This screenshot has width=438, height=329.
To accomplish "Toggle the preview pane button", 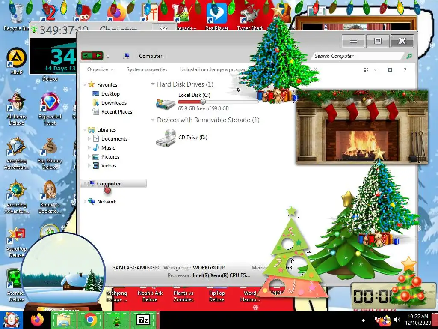I will click(390, 69).
